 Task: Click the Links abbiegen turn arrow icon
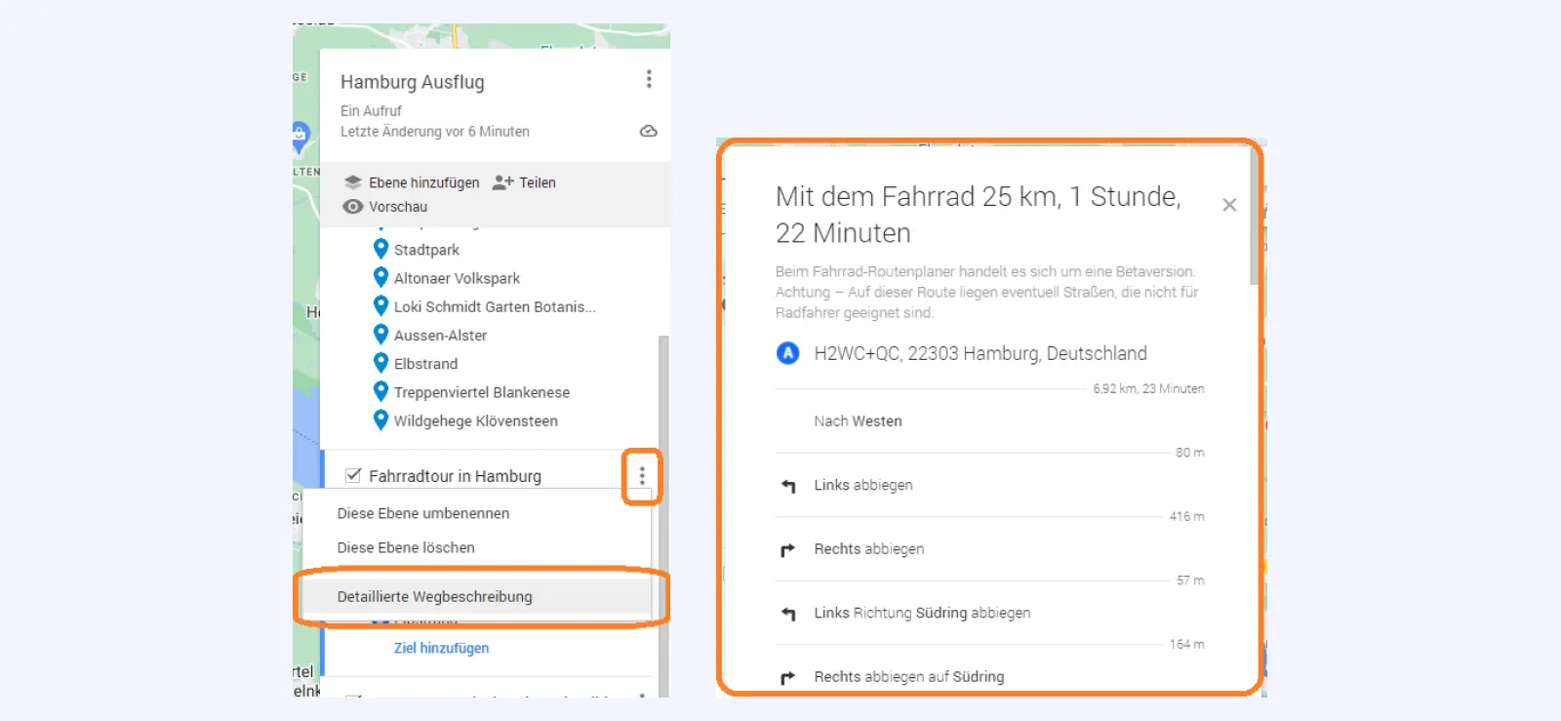click(x=788, y=486)
